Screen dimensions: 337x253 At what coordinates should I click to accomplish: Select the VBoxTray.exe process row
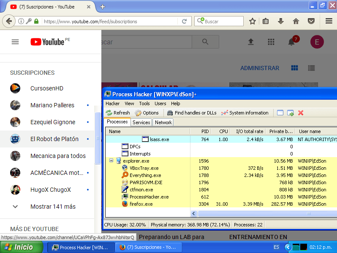(x=221, y=168)
